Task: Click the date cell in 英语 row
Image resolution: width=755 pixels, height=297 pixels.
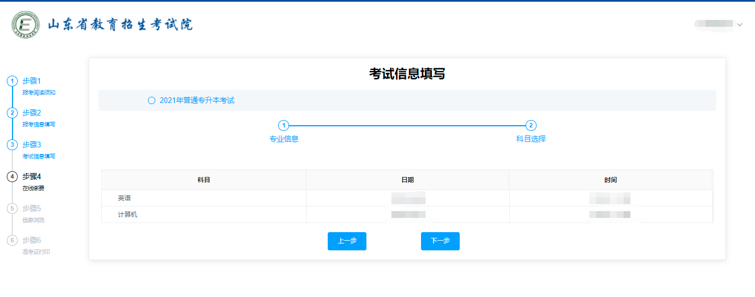Action: [408, 198]
